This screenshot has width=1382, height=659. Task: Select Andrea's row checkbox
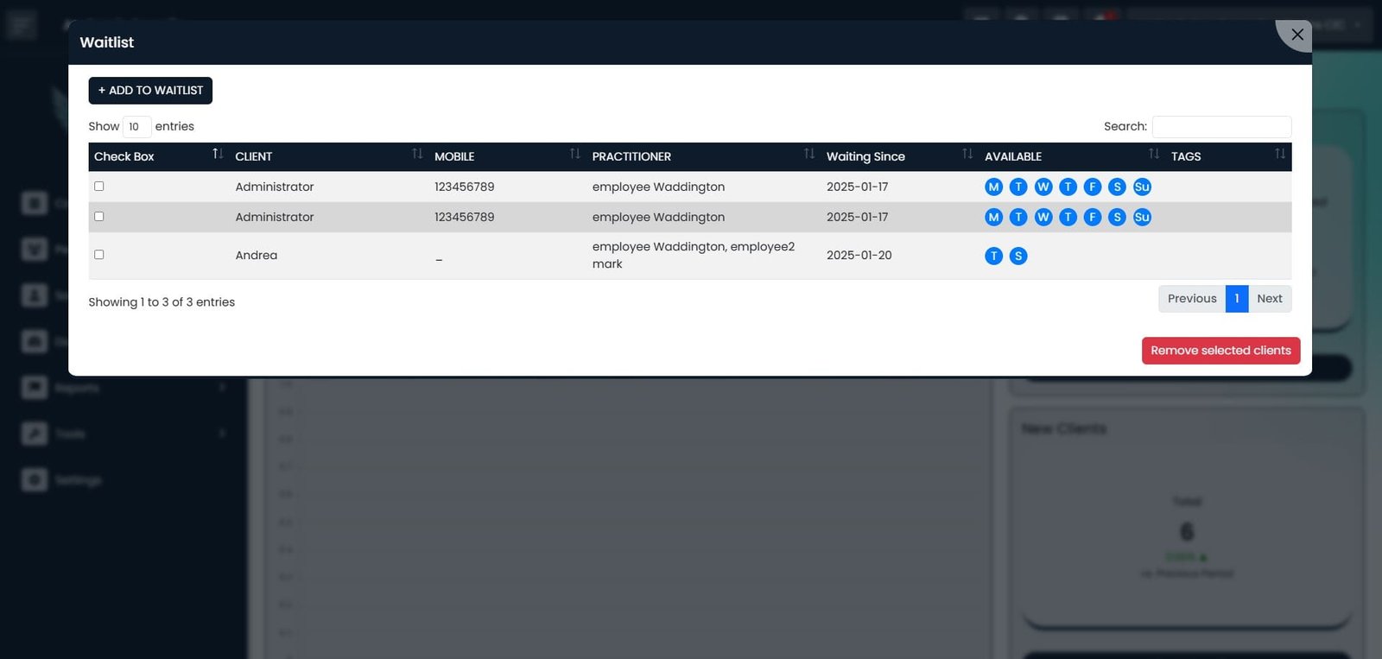point(99,254)
